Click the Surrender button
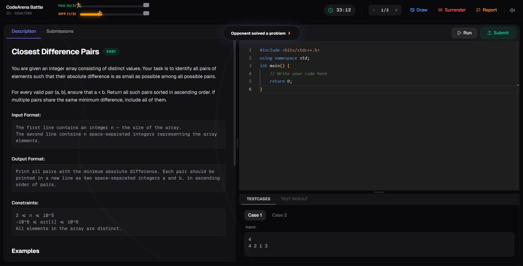Image resolution: width=523 pixels, height=266 pixels. (x=452, y=10)
